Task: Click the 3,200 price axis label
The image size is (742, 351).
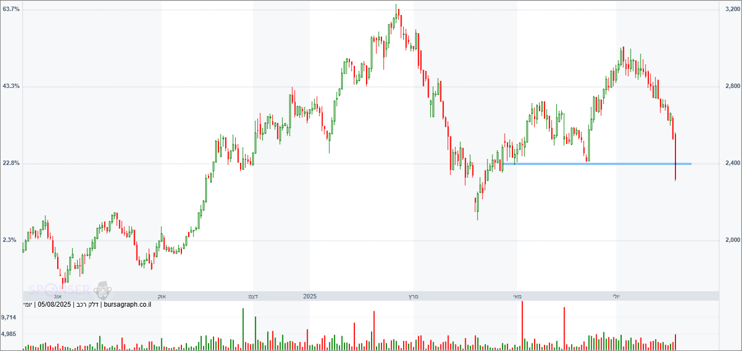Action: [x=733, y=9]
